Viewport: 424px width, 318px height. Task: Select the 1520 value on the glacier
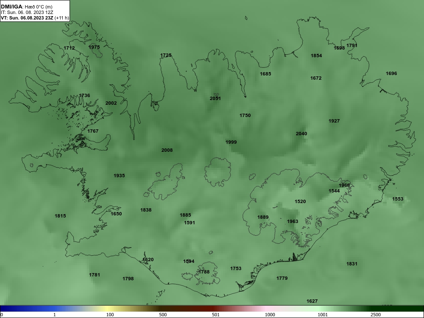[x=300, y=201]
